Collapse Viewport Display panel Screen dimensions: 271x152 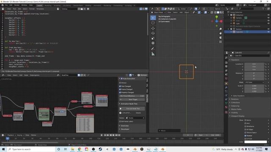tap(237, 116)
